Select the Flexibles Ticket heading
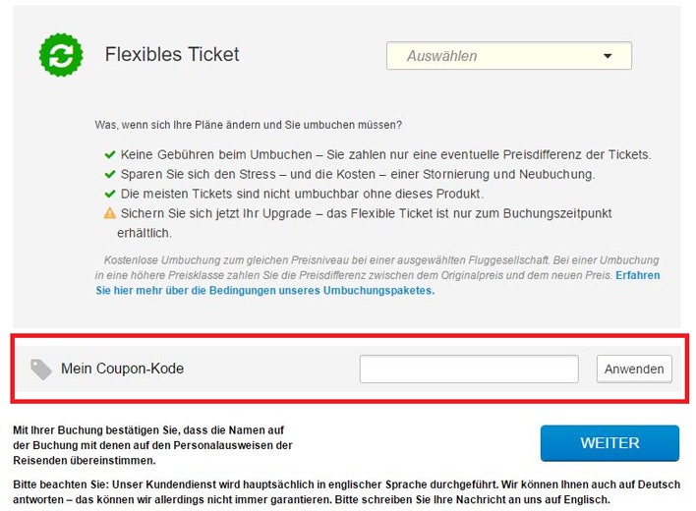Image resolution: width=696 pixels, height=511 pixels. [x=172, y=55]
